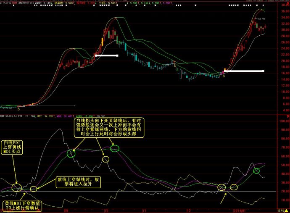The height and width of the screenshot is (213, 290).
Task: Click the S sell marker after the peak
Action: pos(120,42)
